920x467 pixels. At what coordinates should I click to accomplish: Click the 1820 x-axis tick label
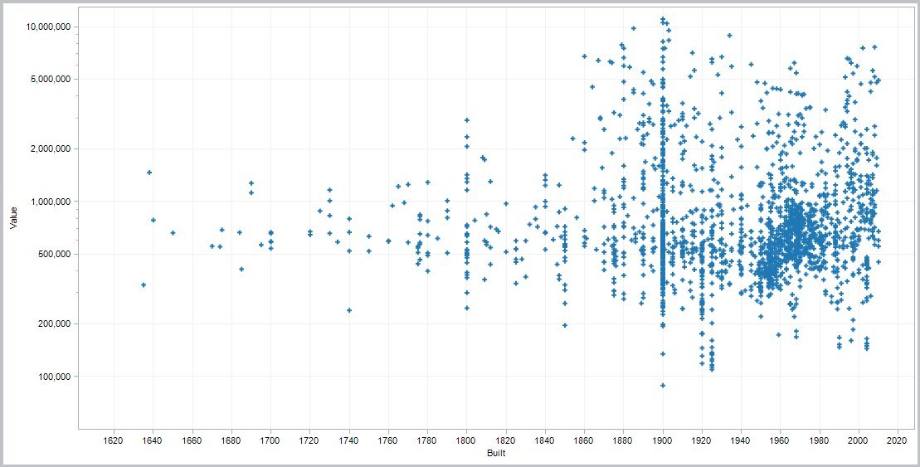[506, 440]
